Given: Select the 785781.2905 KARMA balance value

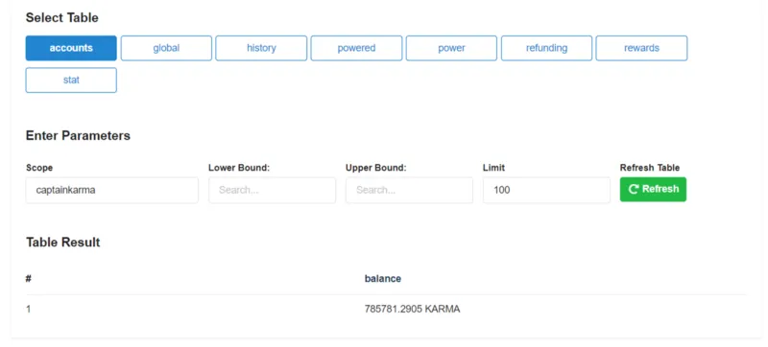Looking at the screenshot, I should click(x=412, y=310).
